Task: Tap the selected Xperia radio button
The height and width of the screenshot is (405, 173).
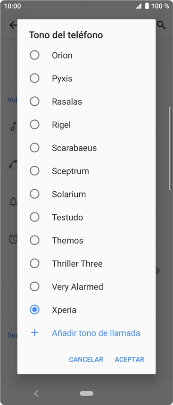Action: 34,310
